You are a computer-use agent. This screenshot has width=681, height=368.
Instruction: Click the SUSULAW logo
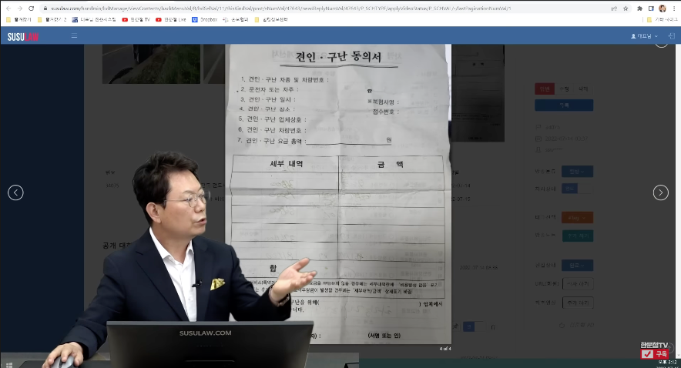click(23, 37)
